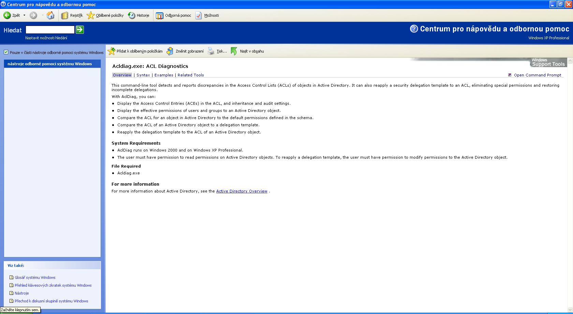Open the Nástroje link
Screen dimensions: 573x314
point(22,293)
